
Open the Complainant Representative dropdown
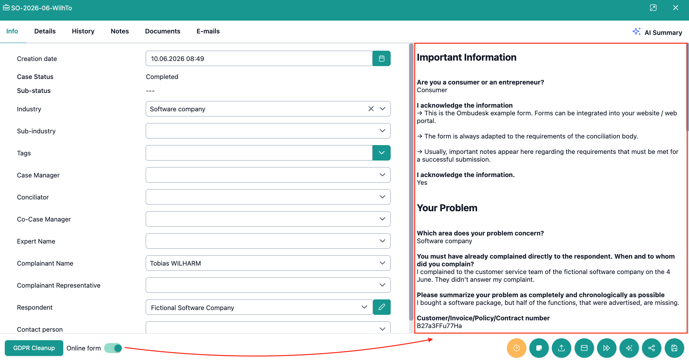coord(268,285)
